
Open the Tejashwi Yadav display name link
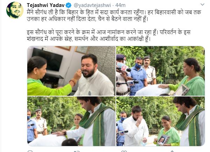[x=46, y=5]
